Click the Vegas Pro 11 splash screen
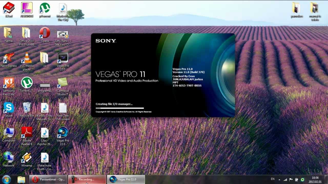The image size is (328, 184). 163,75
